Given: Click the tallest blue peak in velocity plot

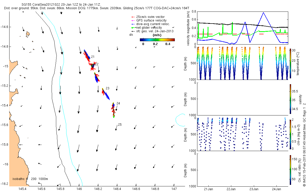Looking at the screenshot, I should (x=263, y=13).
